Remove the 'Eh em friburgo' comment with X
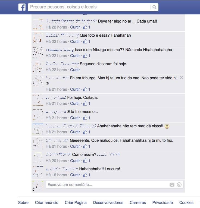This screenshot has height=208, width=200. (x=182, y=77)
